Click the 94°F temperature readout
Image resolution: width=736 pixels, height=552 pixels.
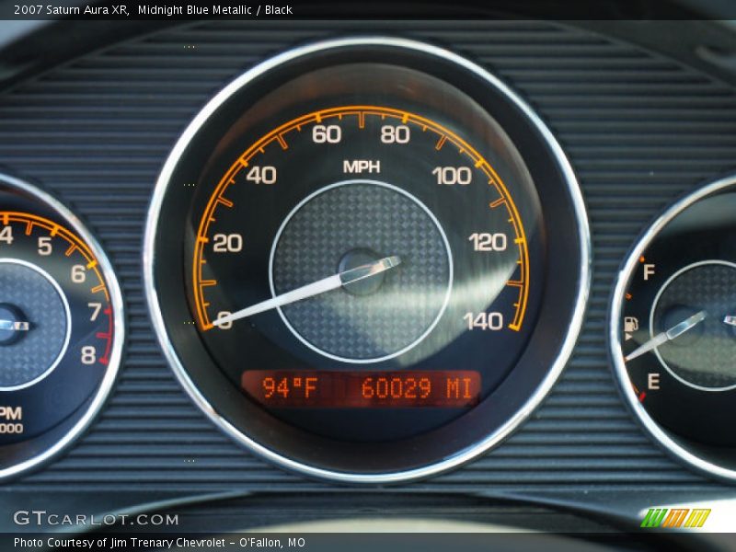(x=290, y=388)
